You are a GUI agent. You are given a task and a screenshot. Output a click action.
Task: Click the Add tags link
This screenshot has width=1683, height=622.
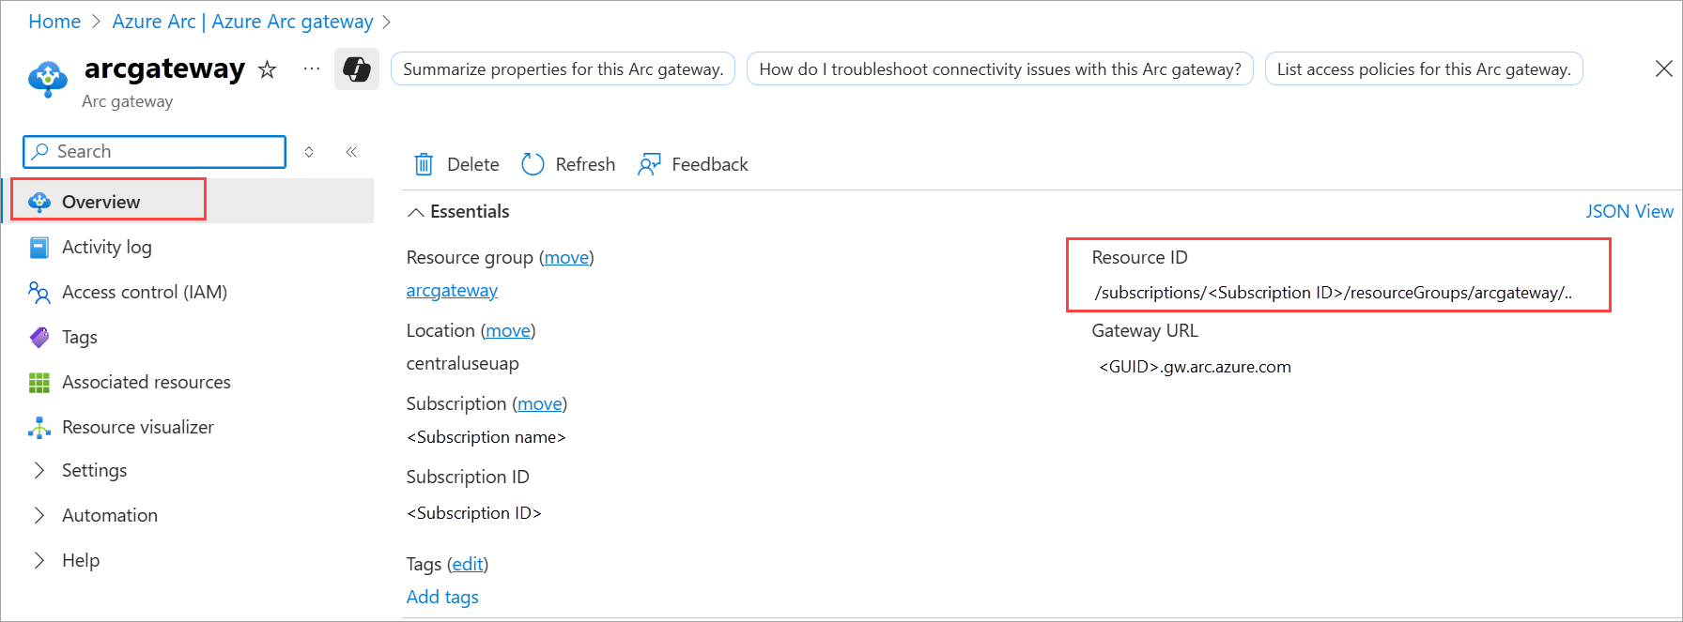pos(442,598)
